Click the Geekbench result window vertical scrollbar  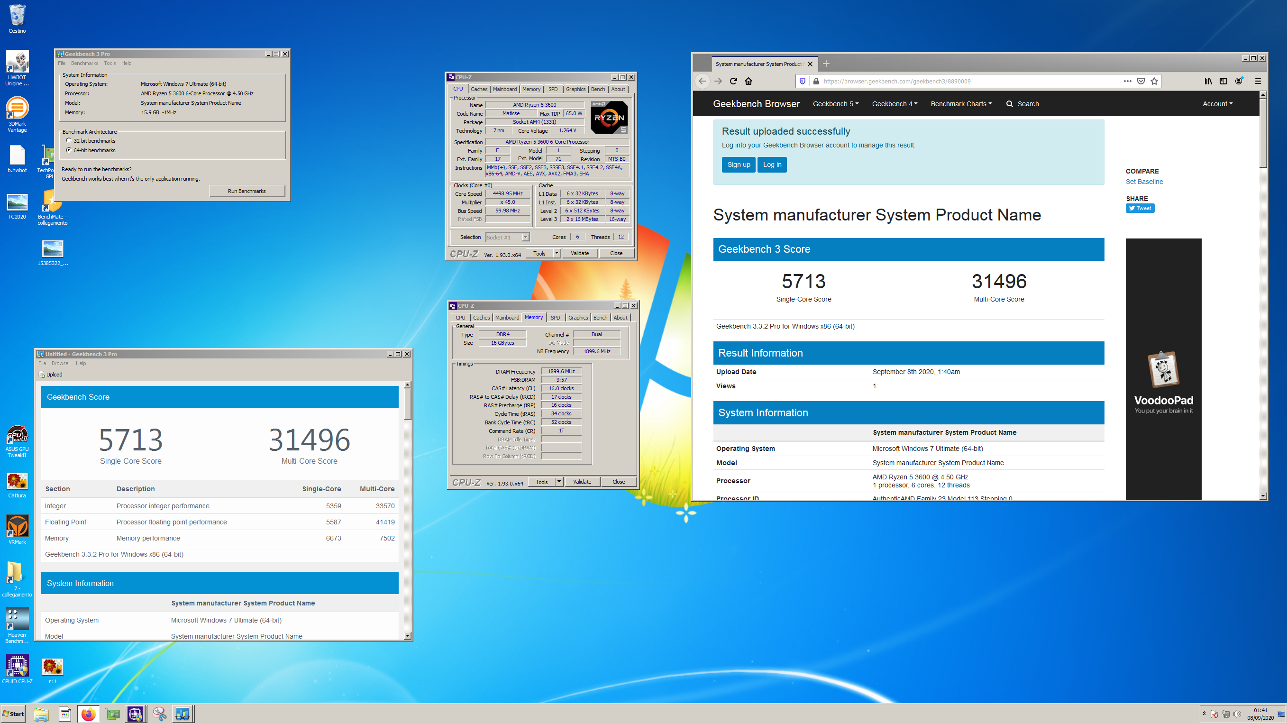click(408, 510)
